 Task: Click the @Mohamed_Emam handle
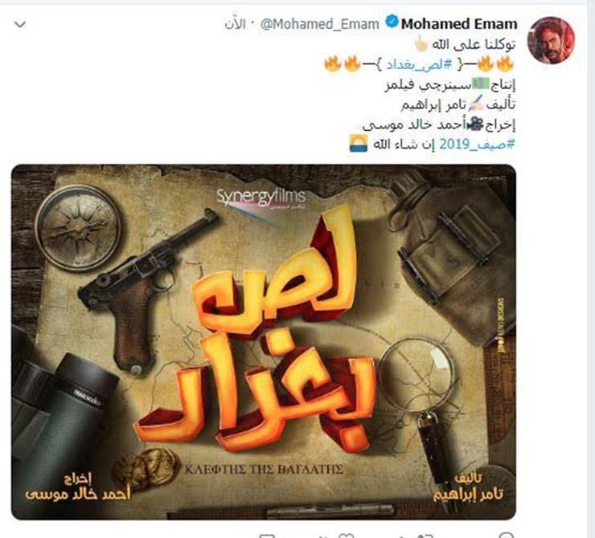[319, 24]
